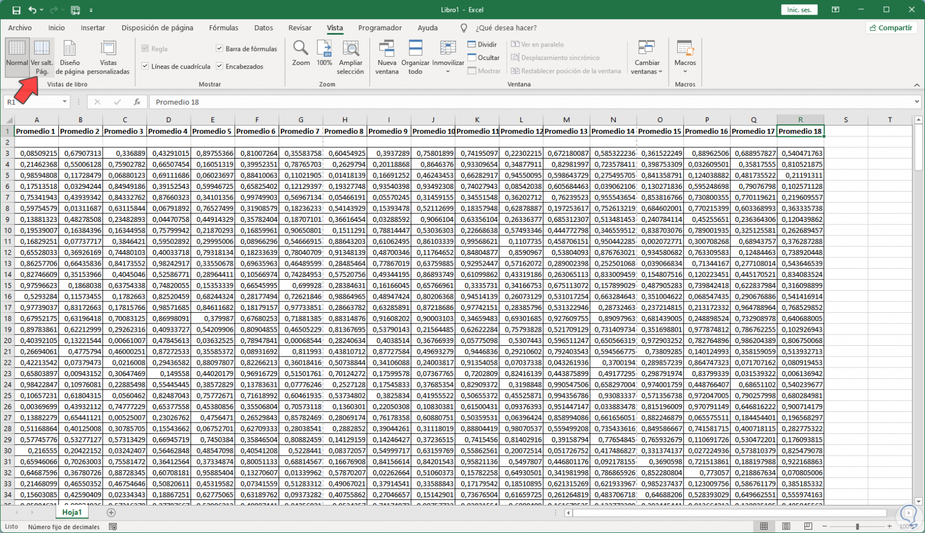Switch to the Insertar tab
This screenshot has height=533, width=925.
92,27
